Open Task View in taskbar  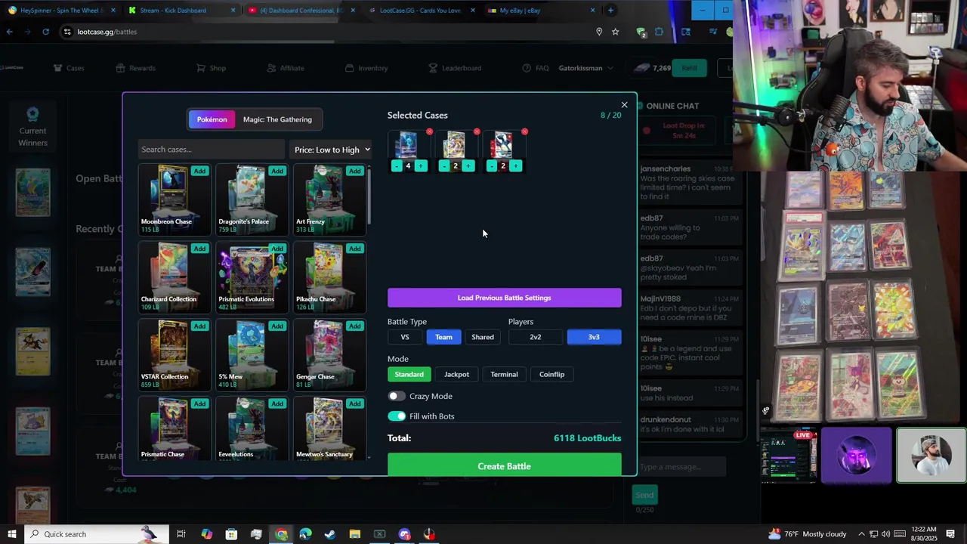181,534
